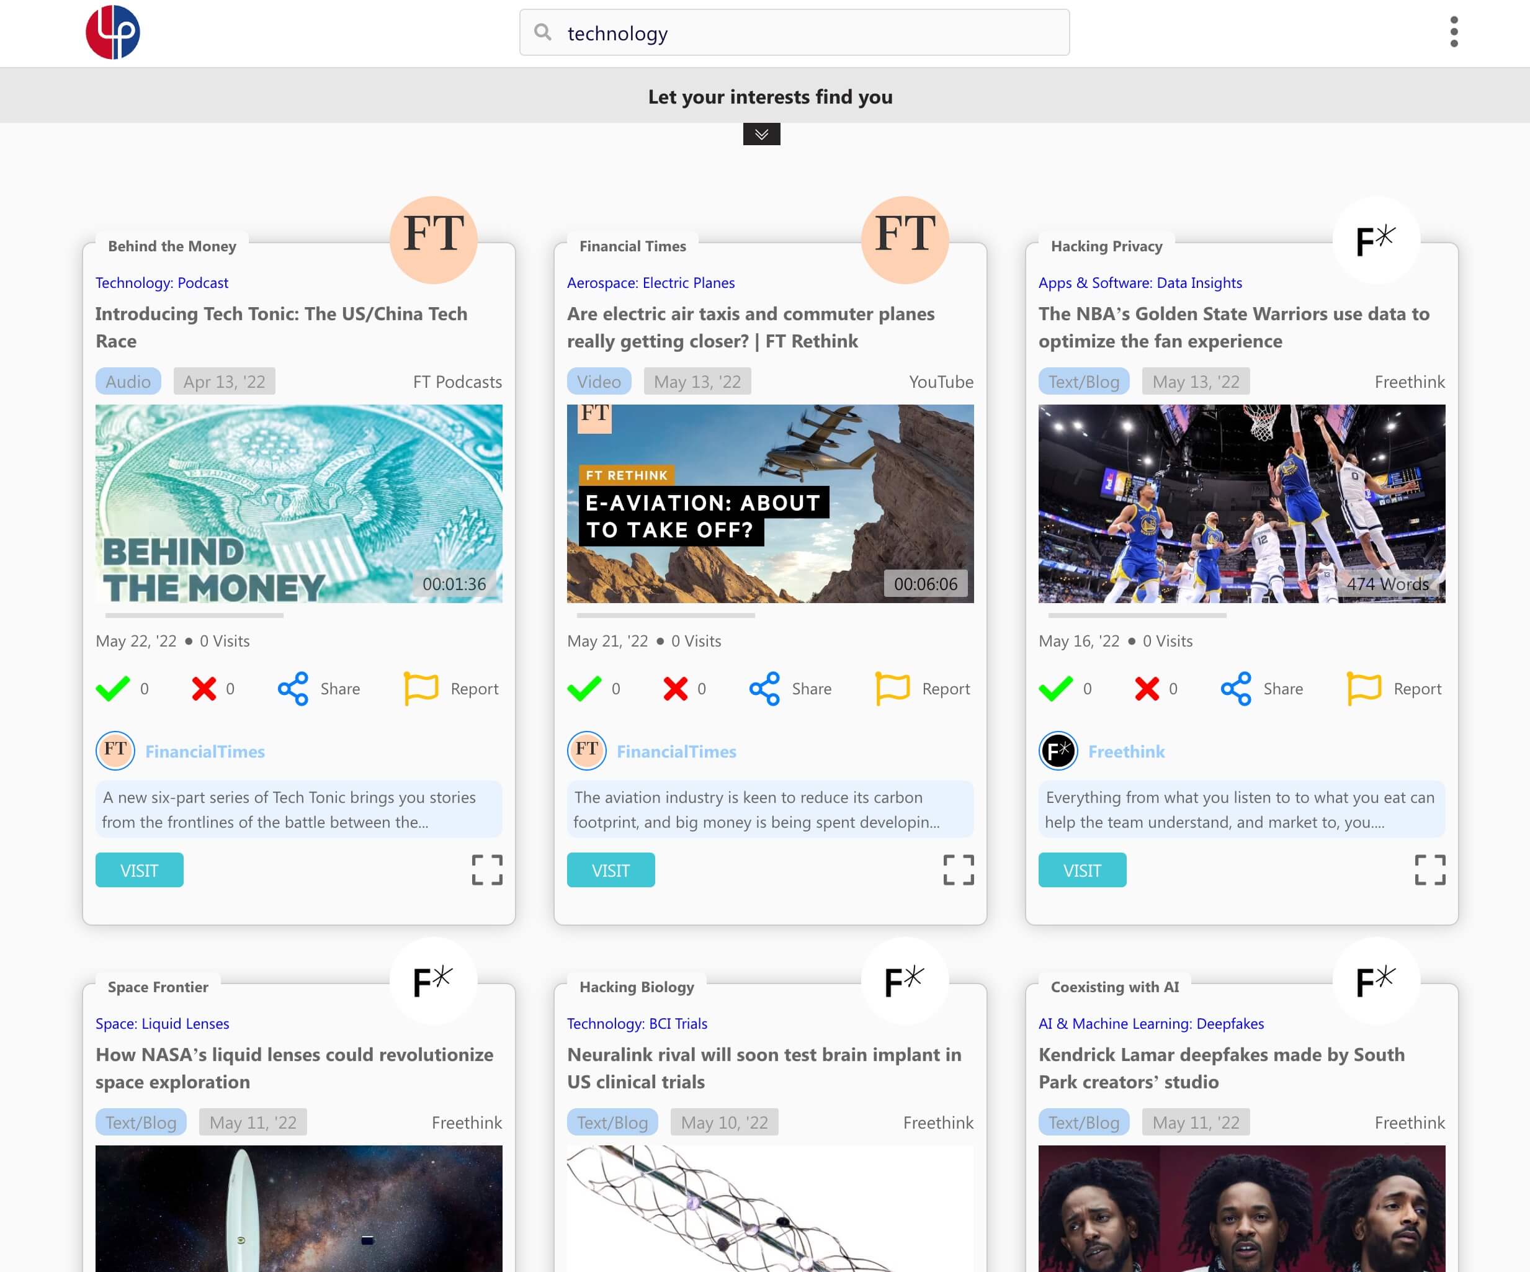1530x1272 pixels.
Task: Click the Share icon on the Tech Tonic card
Action: point(293,689)
